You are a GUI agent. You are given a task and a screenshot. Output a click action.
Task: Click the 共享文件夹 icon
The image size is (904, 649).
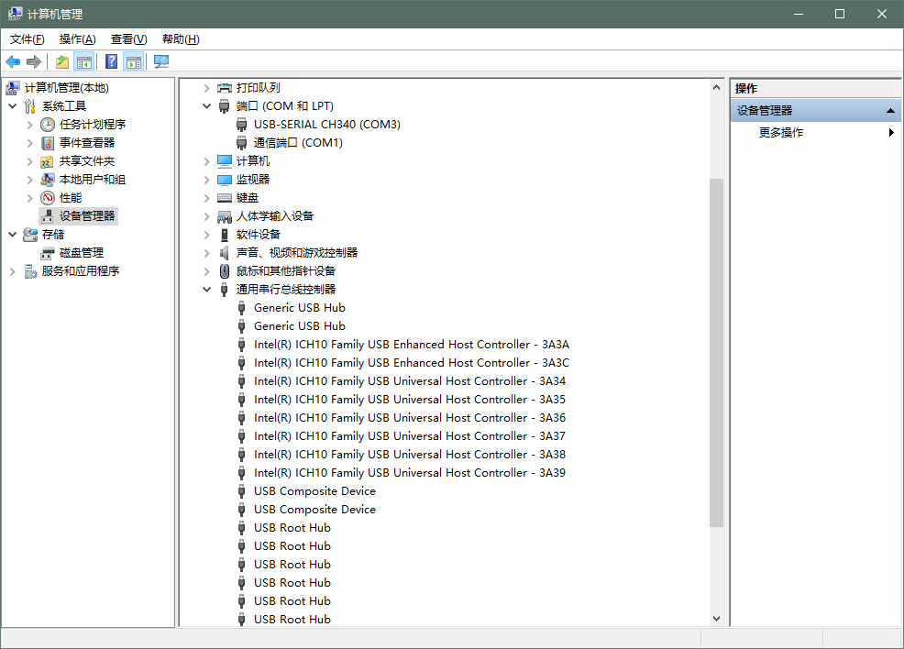(48, 161)
